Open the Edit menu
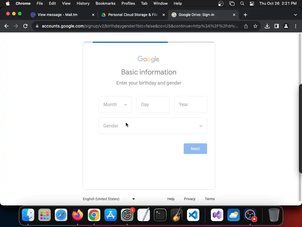Screen dimensions: 302x227 pos(52,4)
